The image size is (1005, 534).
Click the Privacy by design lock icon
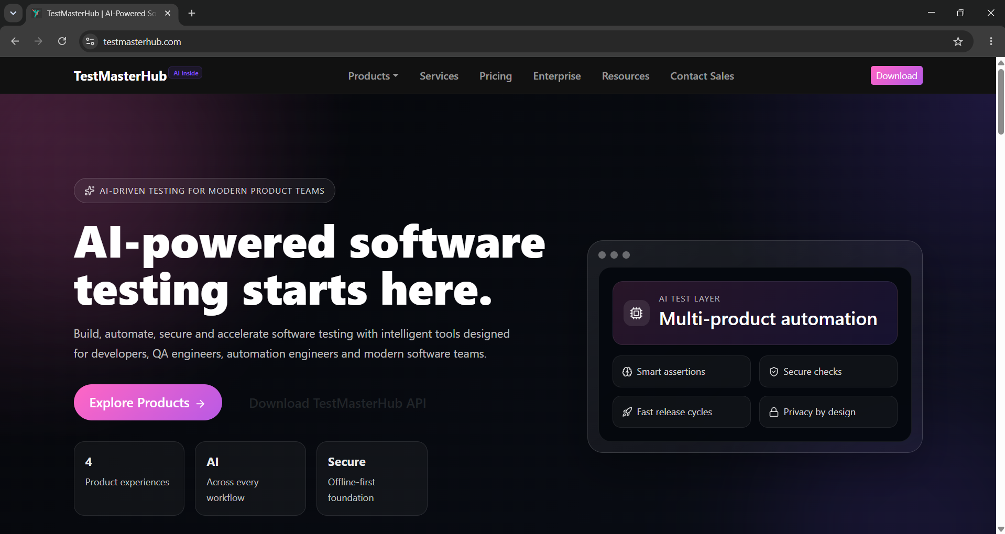[774, 412]
